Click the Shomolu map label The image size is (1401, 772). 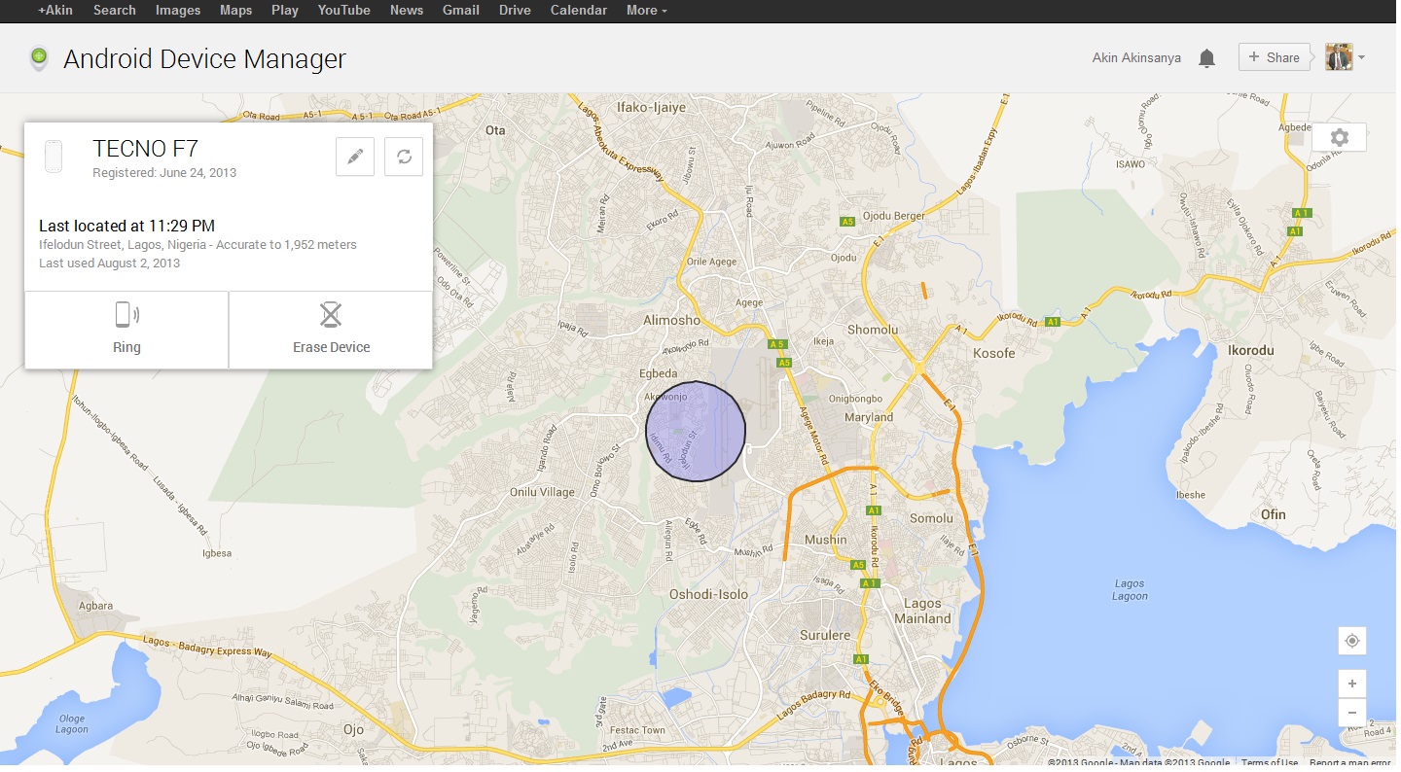coord(873,331)
